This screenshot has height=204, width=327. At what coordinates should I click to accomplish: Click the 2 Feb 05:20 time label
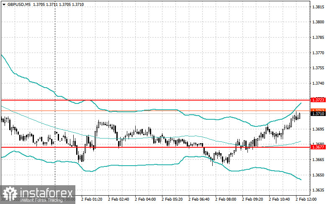(172, 199)
